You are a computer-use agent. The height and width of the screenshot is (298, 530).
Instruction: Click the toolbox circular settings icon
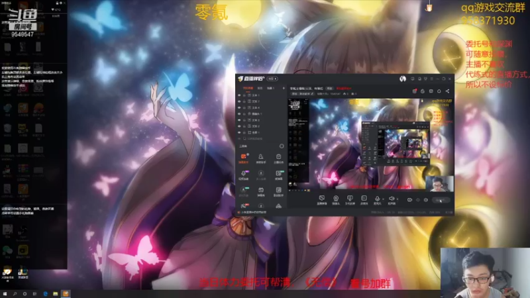click(x=282, y=146)
